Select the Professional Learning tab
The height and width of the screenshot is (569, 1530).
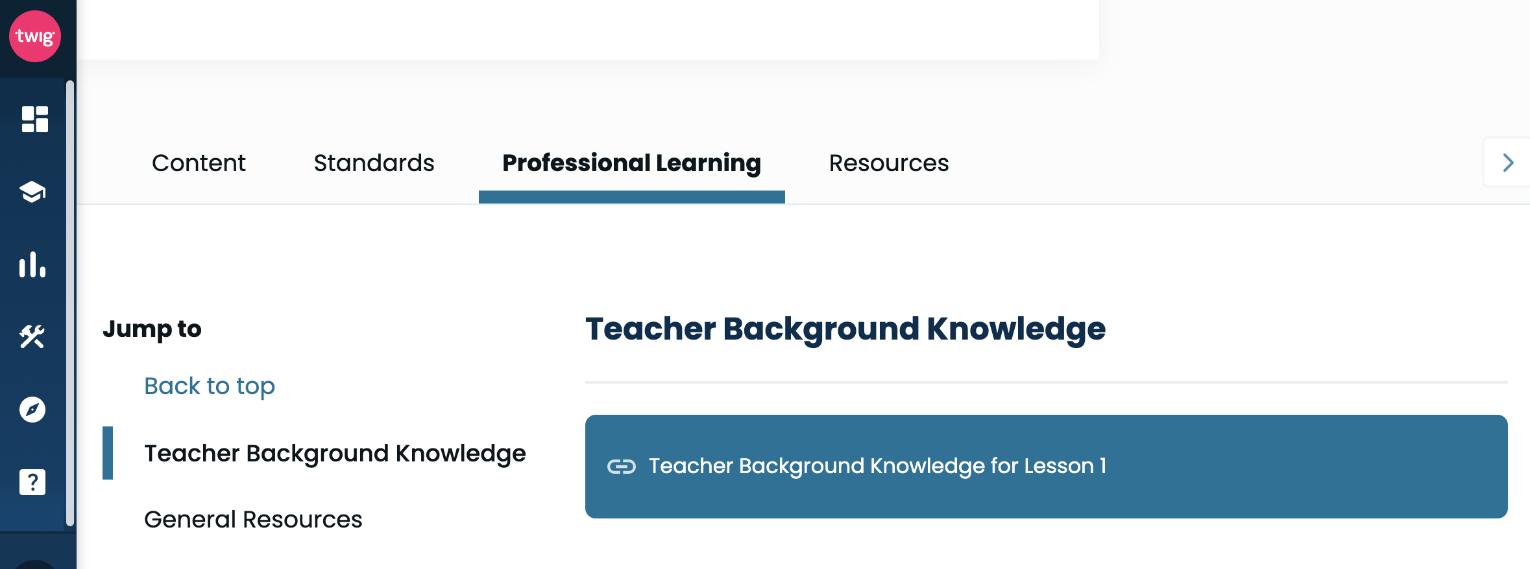[631, 163]
